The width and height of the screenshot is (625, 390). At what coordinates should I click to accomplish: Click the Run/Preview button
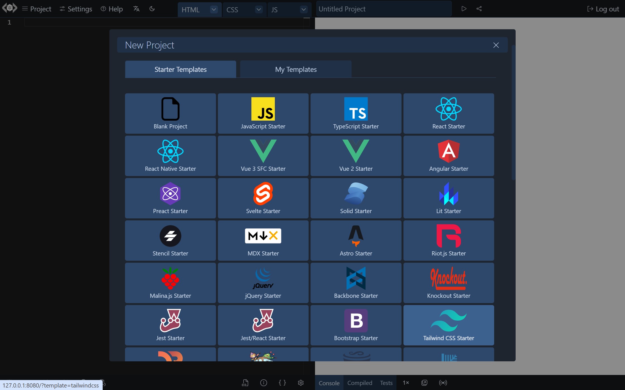click(464, 9)
